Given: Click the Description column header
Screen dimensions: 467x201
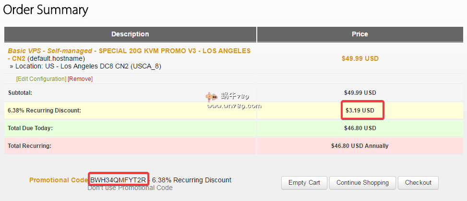Looking at the screenshot, I should pyautogui.click(x=130, y=34).
